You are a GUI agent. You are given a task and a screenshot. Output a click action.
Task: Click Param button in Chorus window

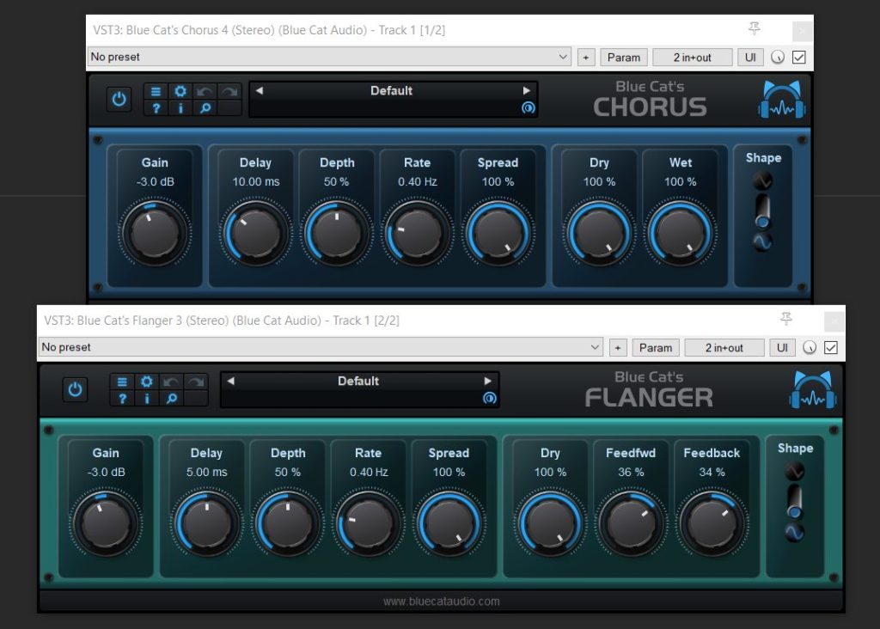624,58
